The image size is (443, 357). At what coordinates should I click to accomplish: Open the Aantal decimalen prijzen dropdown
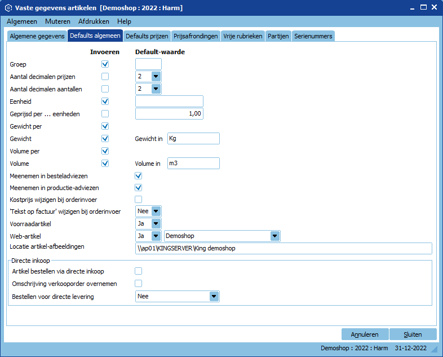point(156,77)
